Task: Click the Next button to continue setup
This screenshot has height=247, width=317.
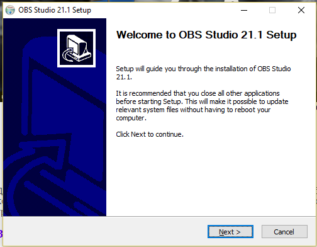Action: click(230, 232)
